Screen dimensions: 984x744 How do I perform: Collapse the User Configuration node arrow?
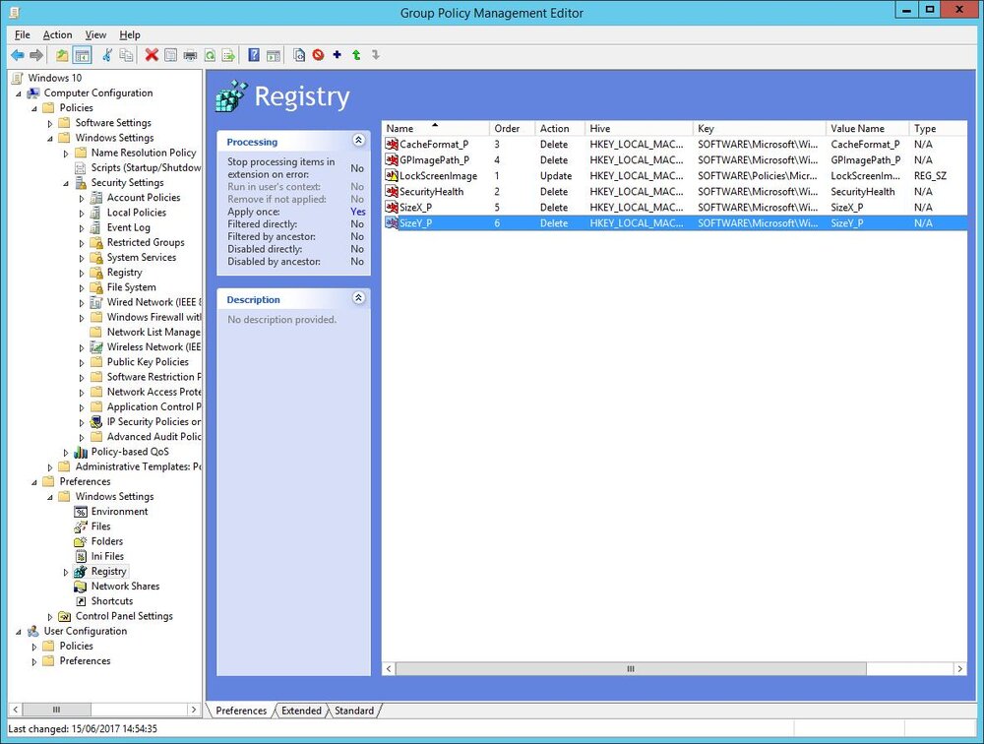pyautogui.click(x=19, y=632)
